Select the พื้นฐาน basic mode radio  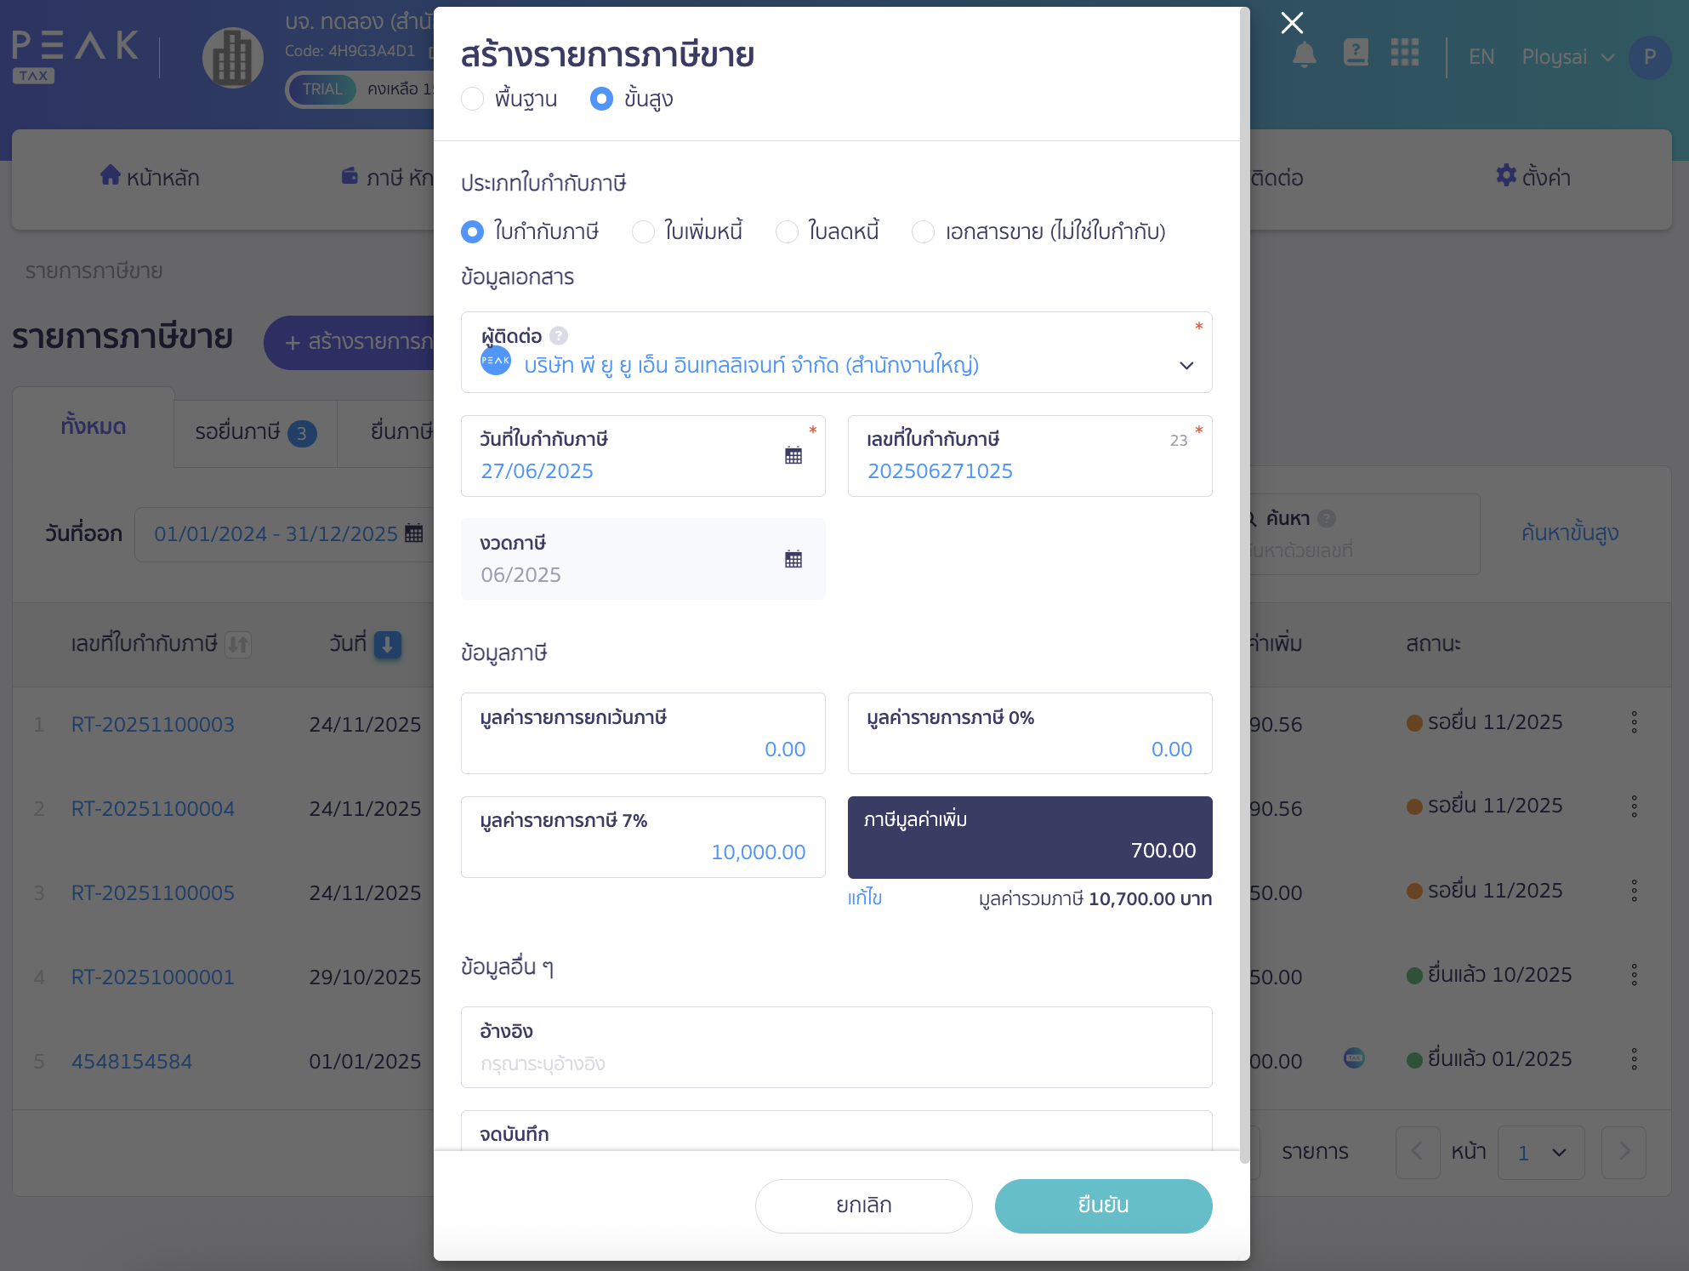point(473,99)
